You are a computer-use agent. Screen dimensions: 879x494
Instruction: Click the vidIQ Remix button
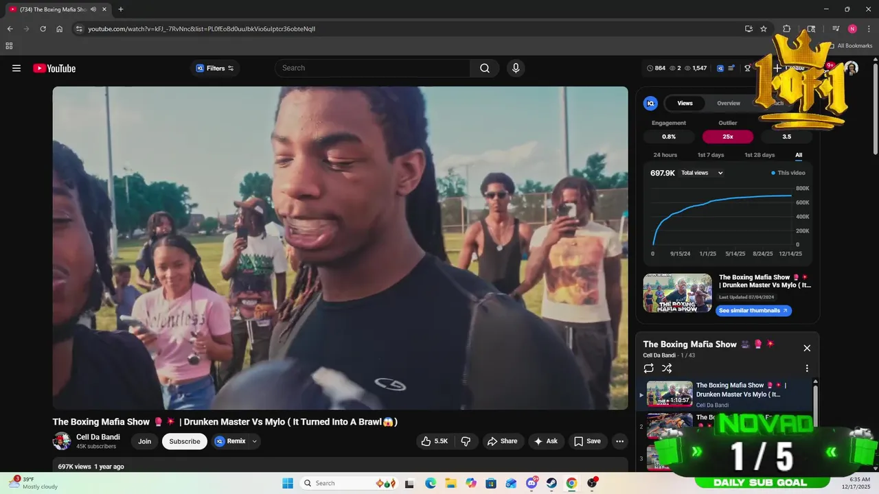(x=230, y=441)
